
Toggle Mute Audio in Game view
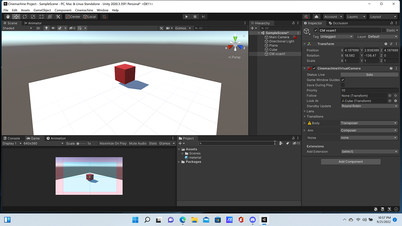click(x=138, y=143)
